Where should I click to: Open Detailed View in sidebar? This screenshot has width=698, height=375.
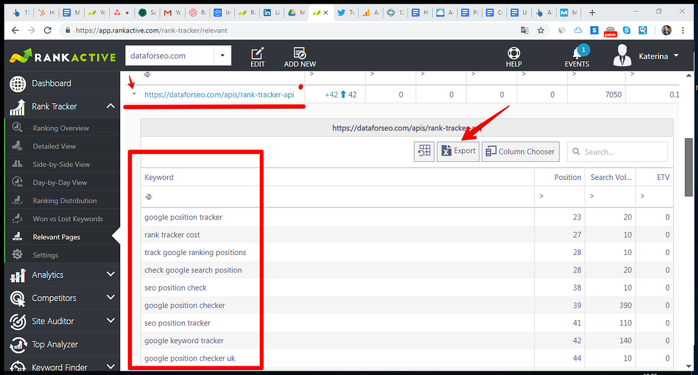(63, 146)
